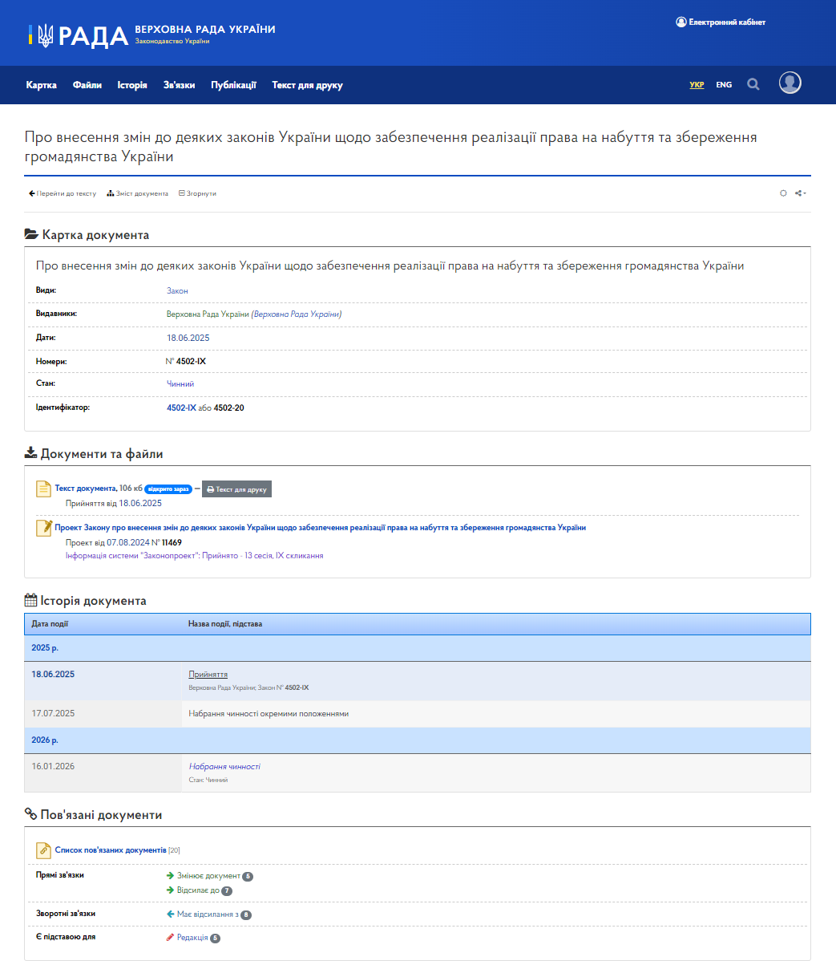Go to the Публікації tab
The height and width of the screenshot is (961, 836).
click(233, 85)
